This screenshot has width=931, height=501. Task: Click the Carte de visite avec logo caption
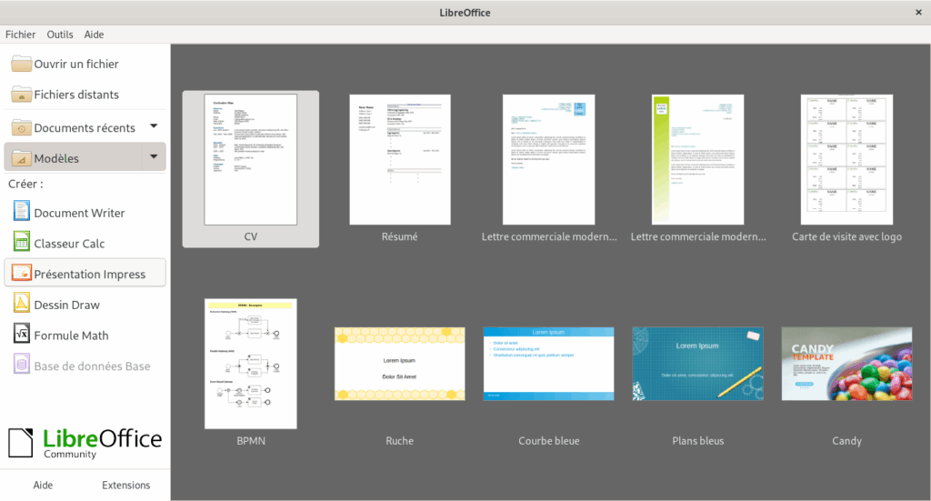(x=846, y=236)
